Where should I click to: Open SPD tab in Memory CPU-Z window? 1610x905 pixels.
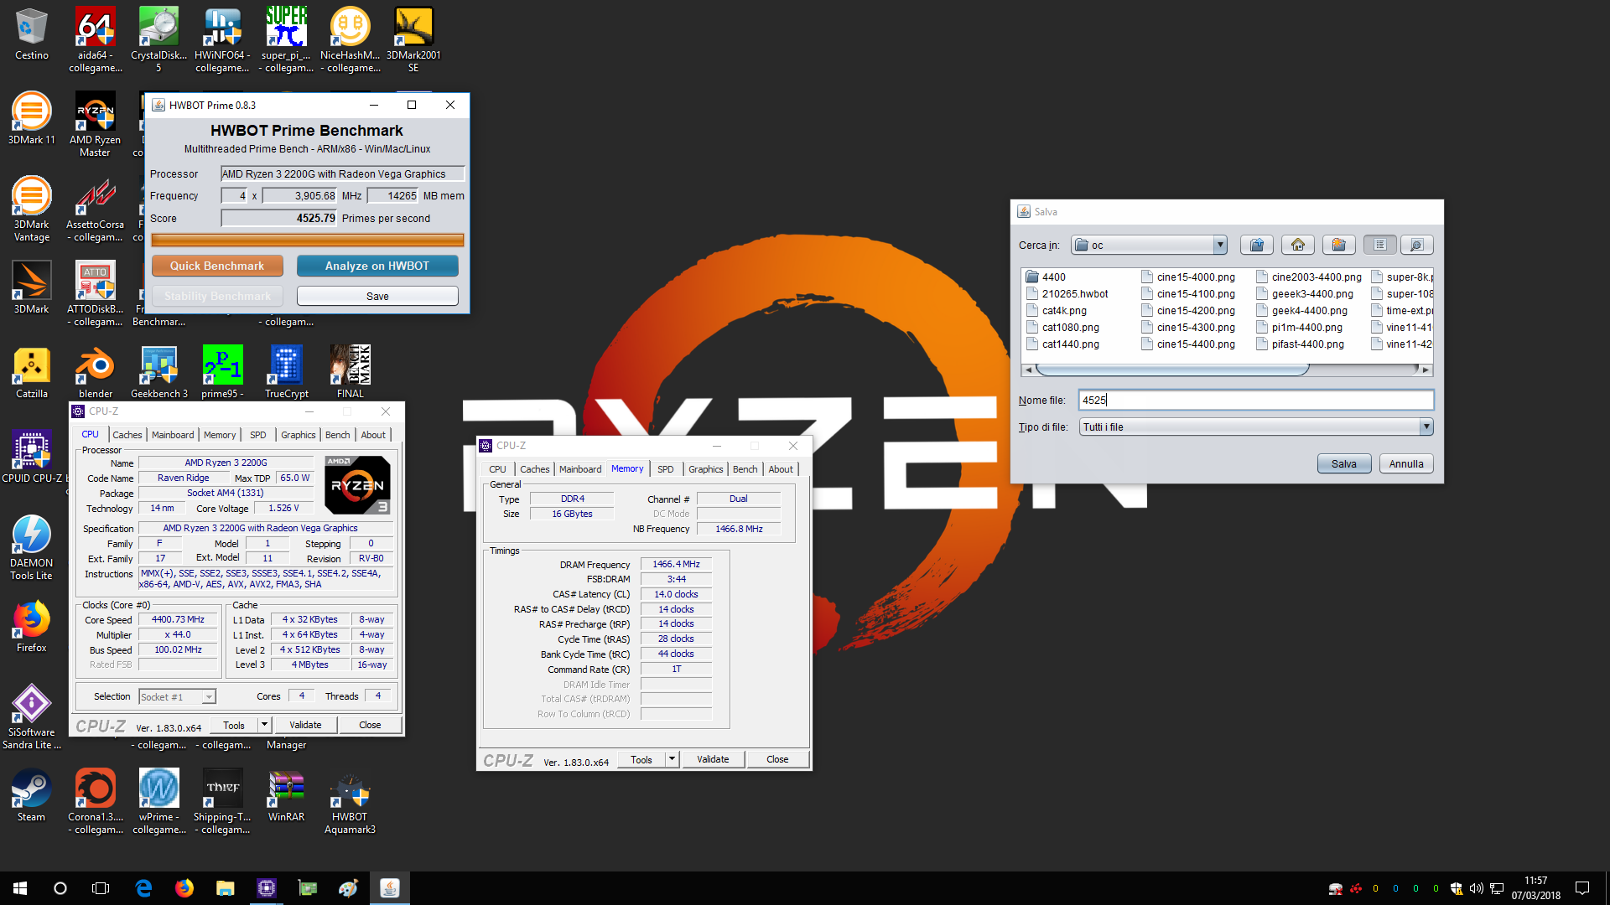tap(665, 469)
